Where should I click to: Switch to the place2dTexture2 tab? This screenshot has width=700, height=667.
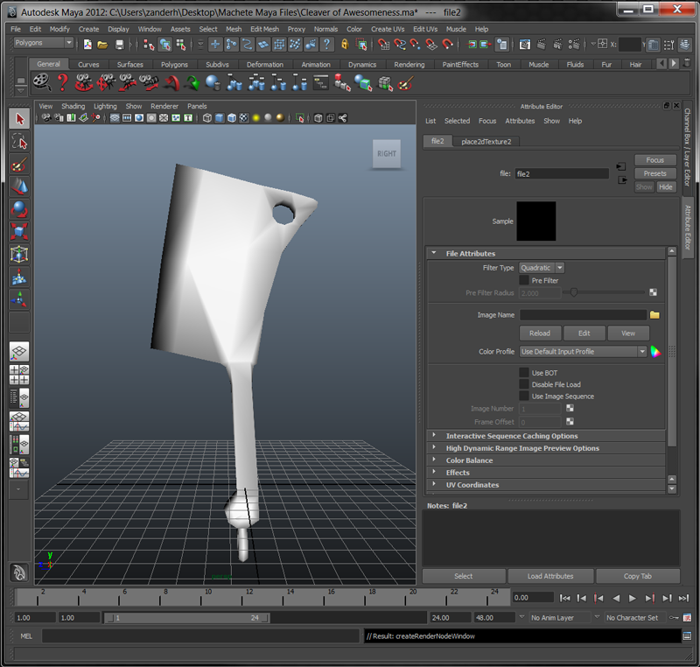(486, 141)
